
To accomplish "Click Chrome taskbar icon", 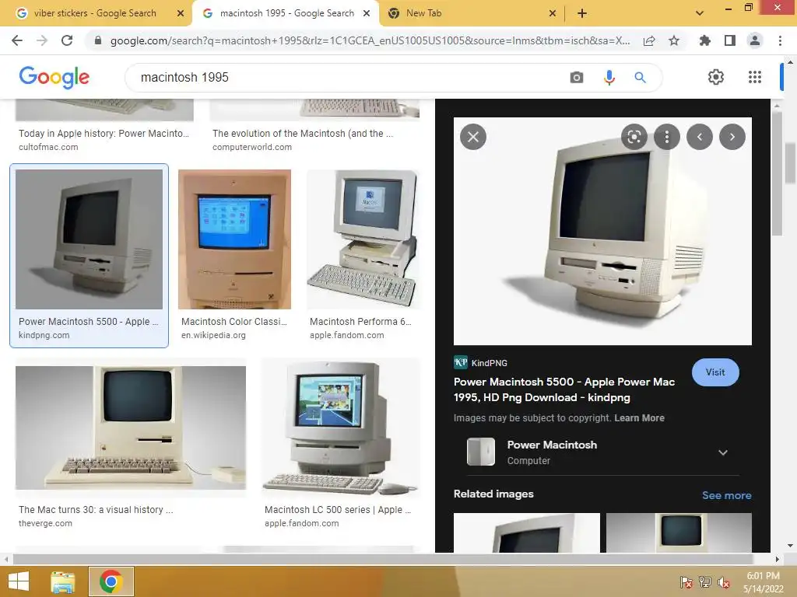I will click(111, 581).
